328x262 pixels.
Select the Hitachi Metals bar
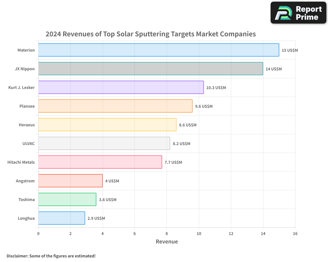coord(100,162)
